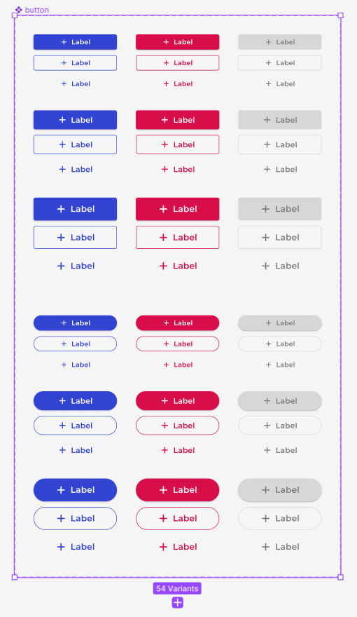Click plus icon in large blue filled square button

(x=61, y=209)
